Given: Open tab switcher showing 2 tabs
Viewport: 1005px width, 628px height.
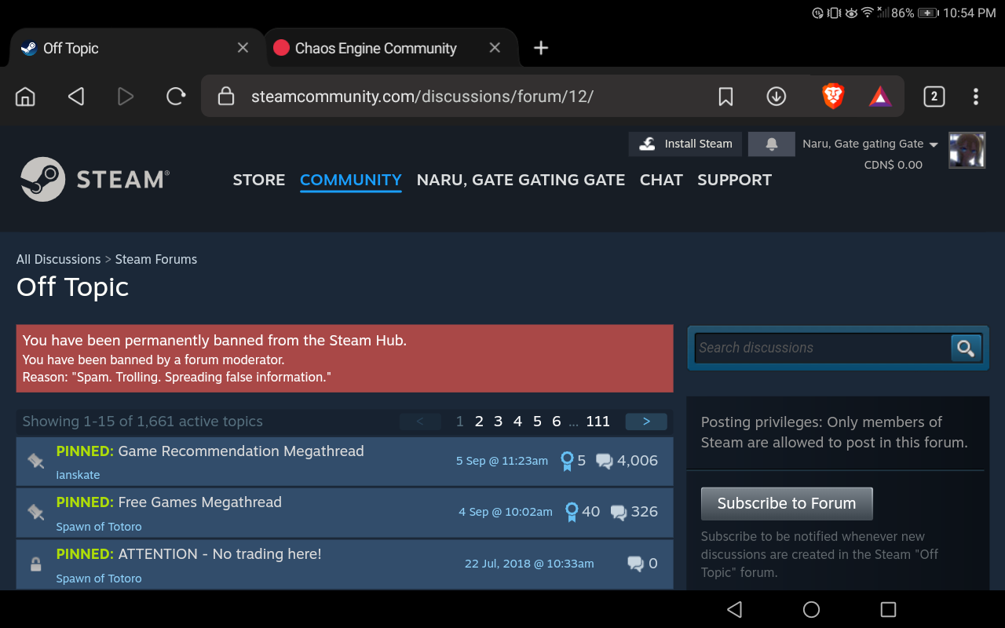Looking at the screenshot, I should pyautogui.click(x=934, y=97).
